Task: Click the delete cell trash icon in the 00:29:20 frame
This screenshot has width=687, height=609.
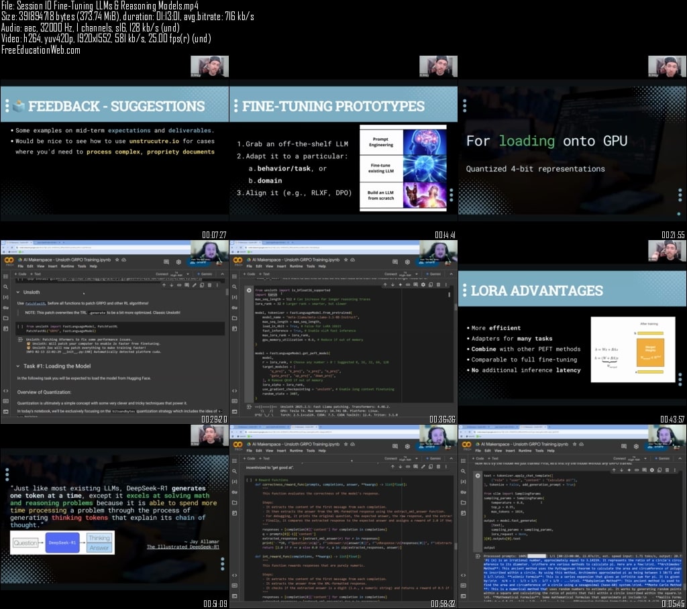Action: tap(209, 285)
